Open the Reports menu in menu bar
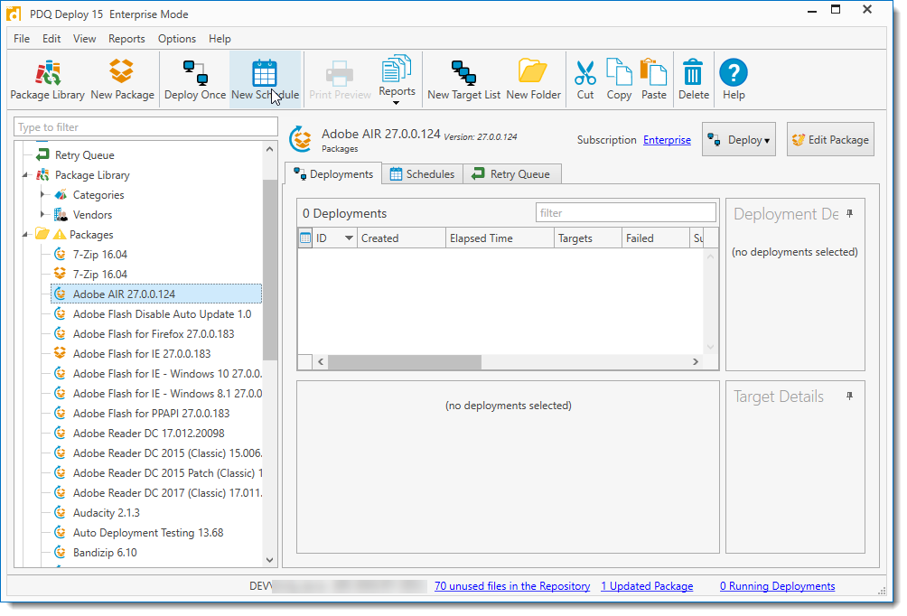The height and width of the screenshot is (616, 907). [x=126, y=39]
